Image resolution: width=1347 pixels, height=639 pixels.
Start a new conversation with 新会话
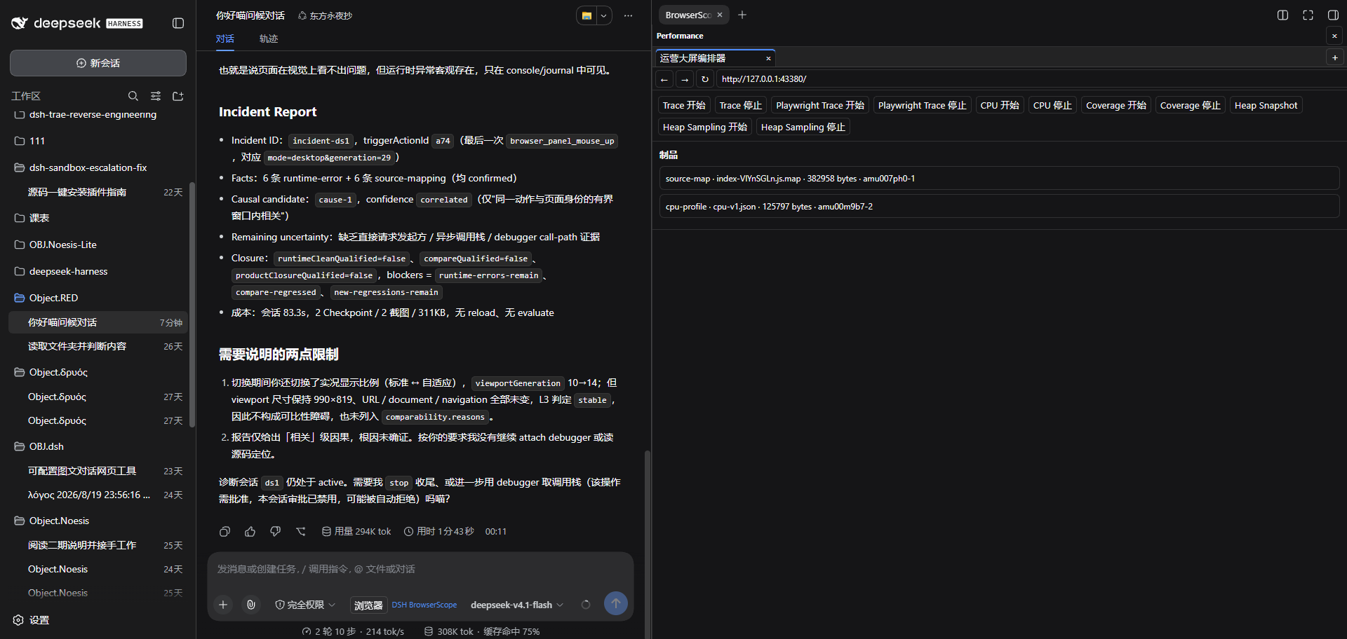point(98,63)
